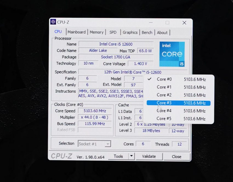Open the Mainboard tab
This screenshot has height=182, width=233.
[x=76, y=32]
